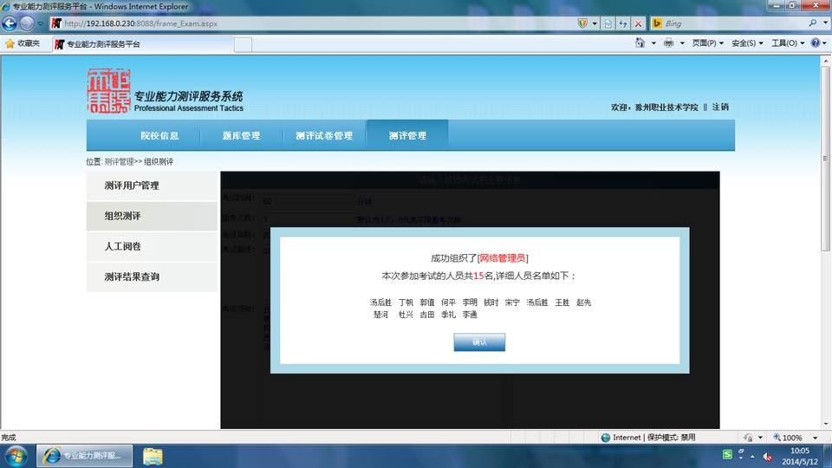Image resolution: width=832 pixels, height=468 pixels.
Task: Click the 确认 button in the dialog
Action: [479, 342]
